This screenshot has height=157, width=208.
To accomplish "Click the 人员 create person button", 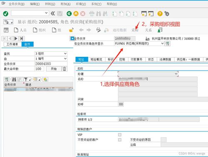I will [x=20, y=30].
